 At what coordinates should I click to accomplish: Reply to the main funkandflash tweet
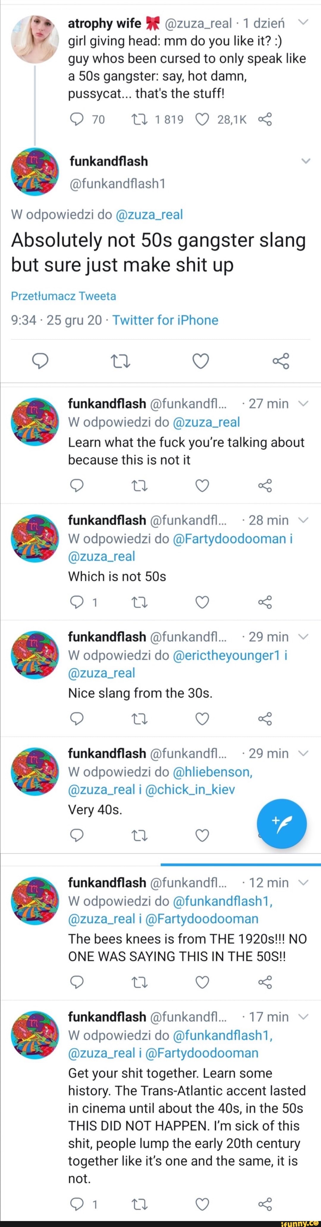[x=40, y=362]
